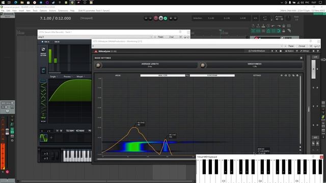Screen dimensions: 326x183
Task: Open the MAnalyzer presets selector
Action: 257,51
